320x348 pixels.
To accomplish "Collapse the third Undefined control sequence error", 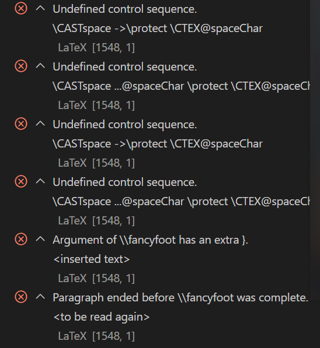I will [x=40, y=124].
